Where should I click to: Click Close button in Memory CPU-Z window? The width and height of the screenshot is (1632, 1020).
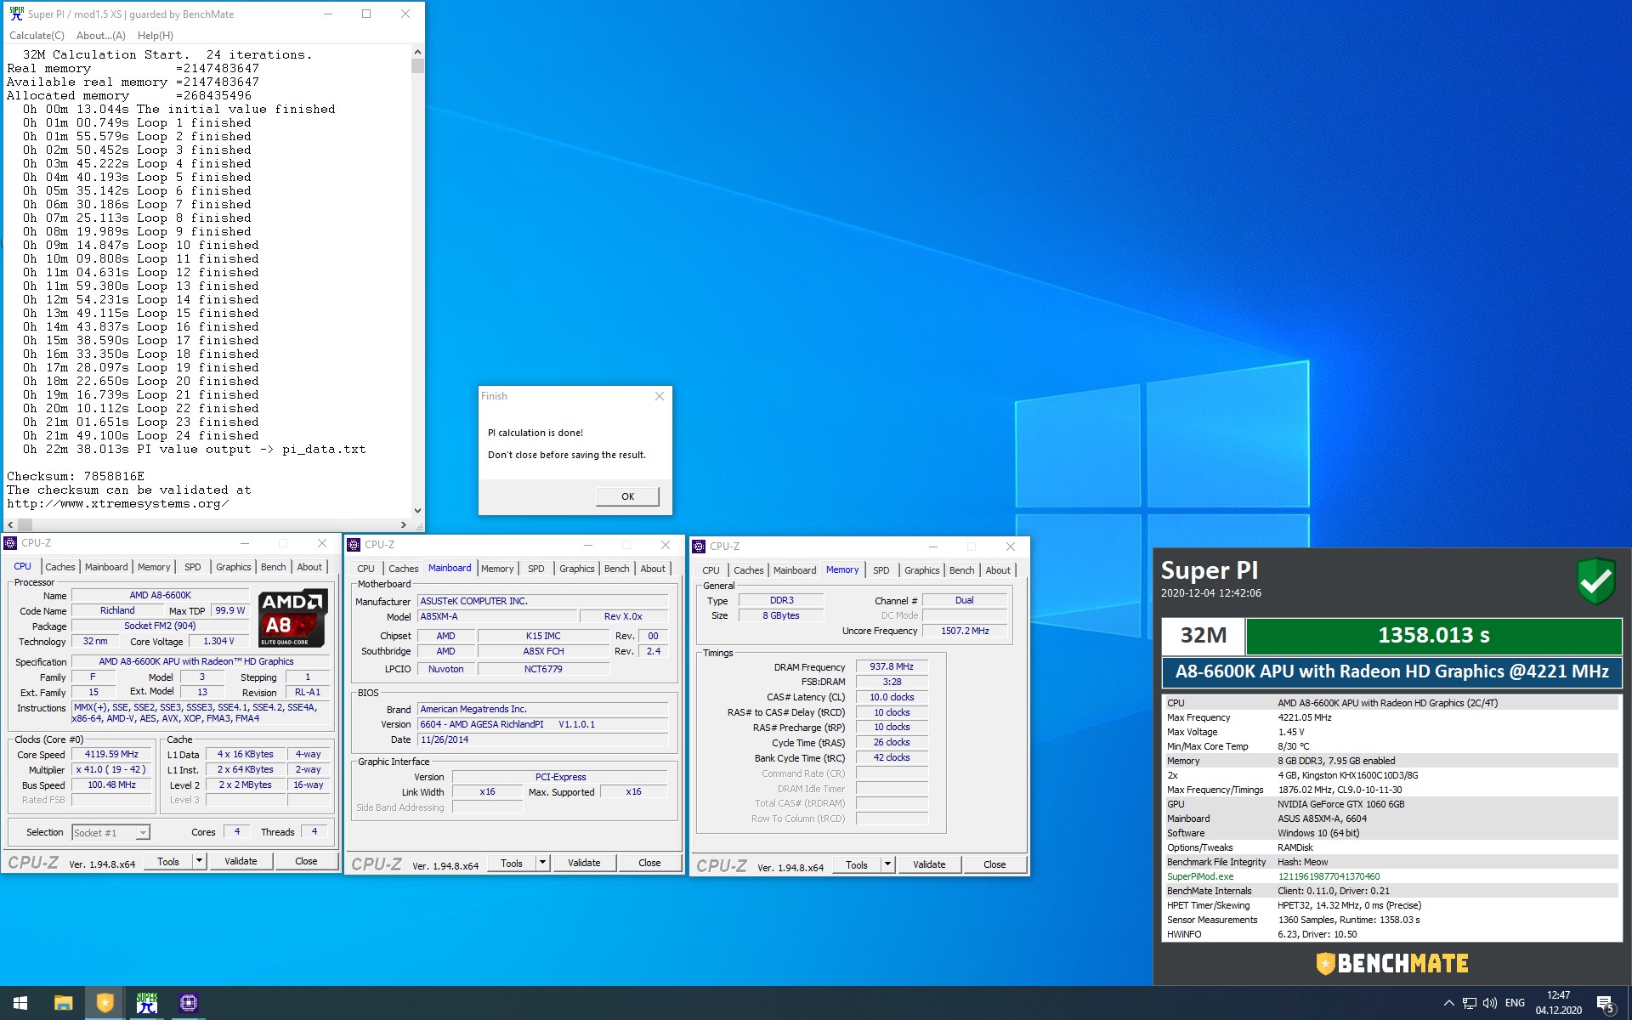[994, 864]
